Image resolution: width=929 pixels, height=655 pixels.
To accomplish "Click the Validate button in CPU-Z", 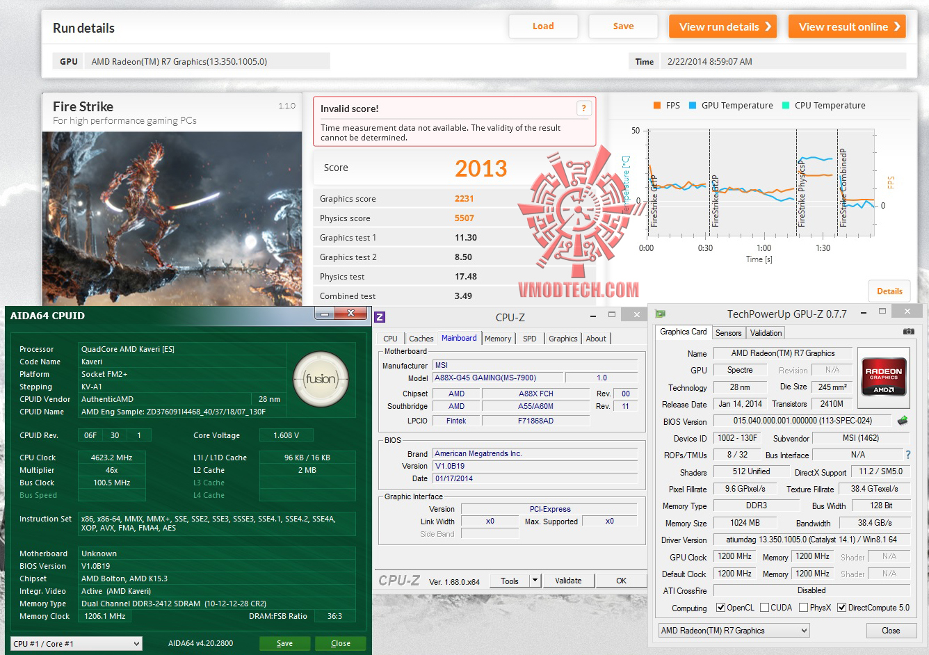I will [568, 581].
